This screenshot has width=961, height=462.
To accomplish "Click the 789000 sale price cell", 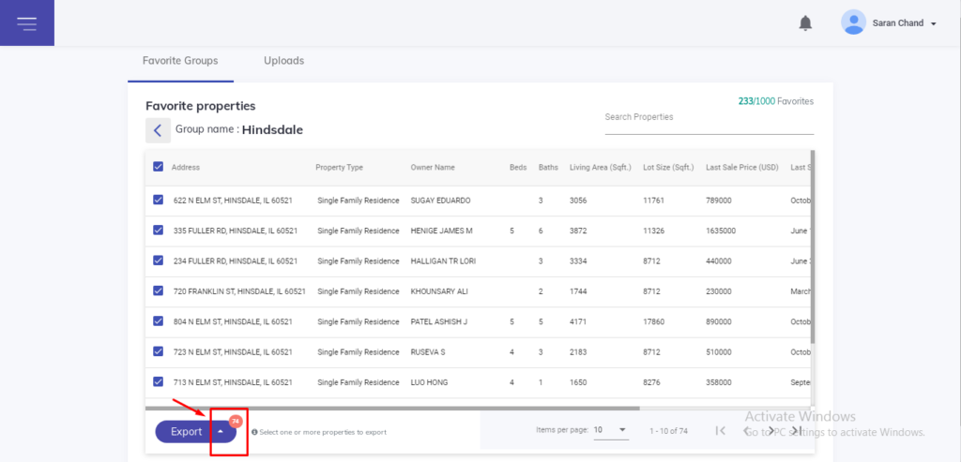I will [x=718, y=201].
